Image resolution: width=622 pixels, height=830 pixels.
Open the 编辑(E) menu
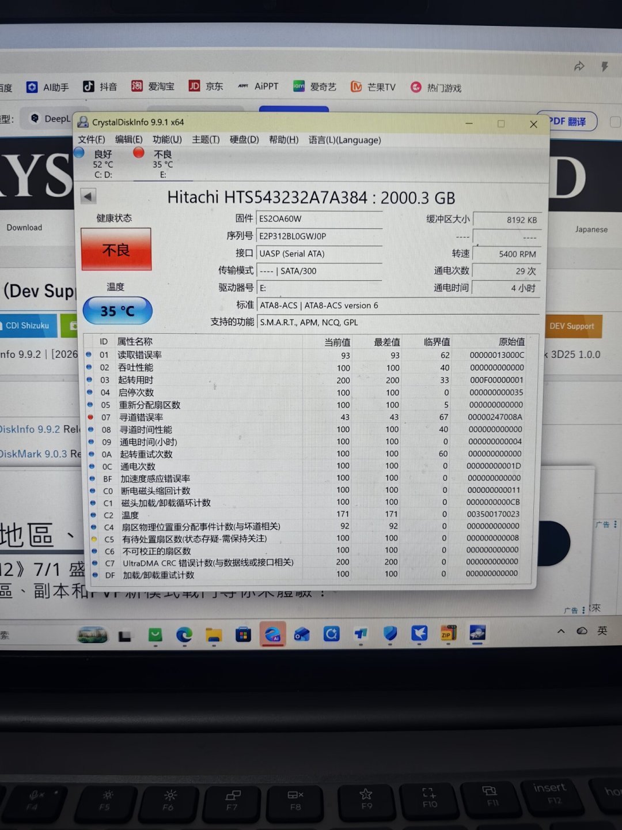point(128,139)
